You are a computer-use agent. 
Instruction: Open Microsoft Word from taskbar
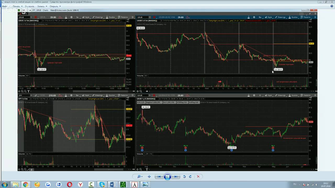tap(113, 185)
